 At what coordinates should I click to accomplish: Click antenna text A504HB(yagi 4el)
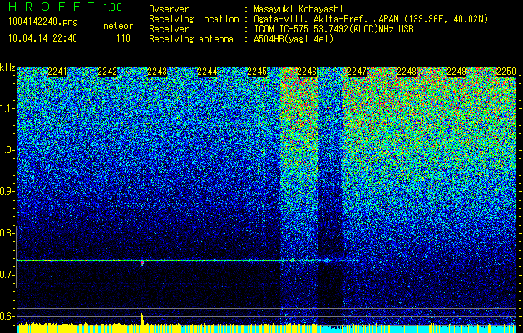(294, 39)
